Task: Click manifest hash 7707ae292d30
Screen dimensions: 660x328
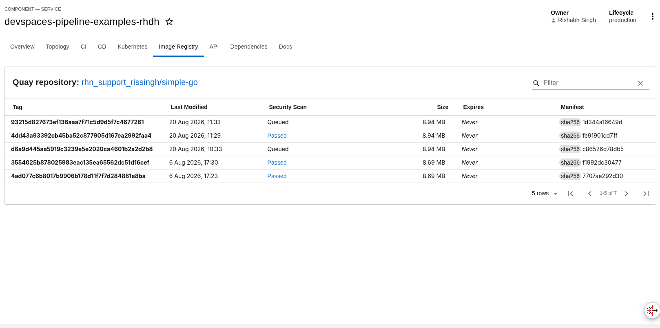Action: (x=603, y=176)
